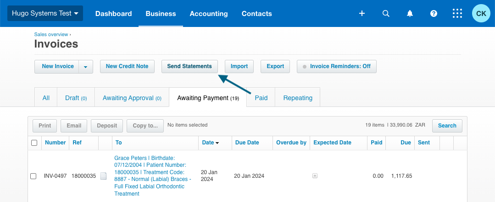
Task: Open the Accounting menu
Action: point(209,14)
